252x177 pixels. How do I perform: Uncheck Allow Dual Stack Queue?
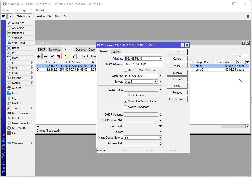coord(125,101)
